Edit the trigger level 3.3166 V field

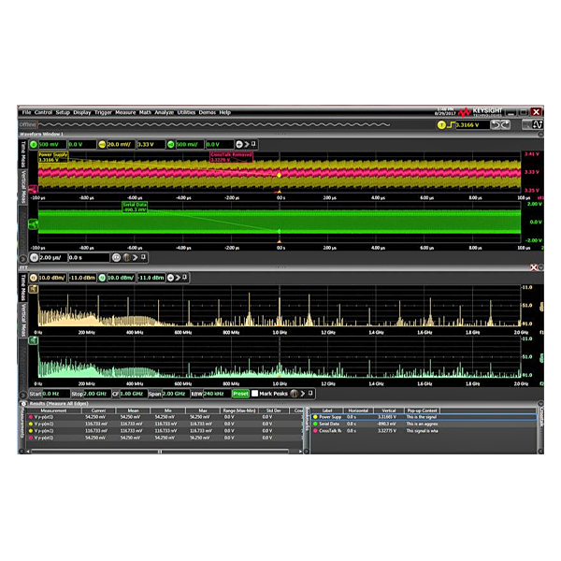click(471, 125)
